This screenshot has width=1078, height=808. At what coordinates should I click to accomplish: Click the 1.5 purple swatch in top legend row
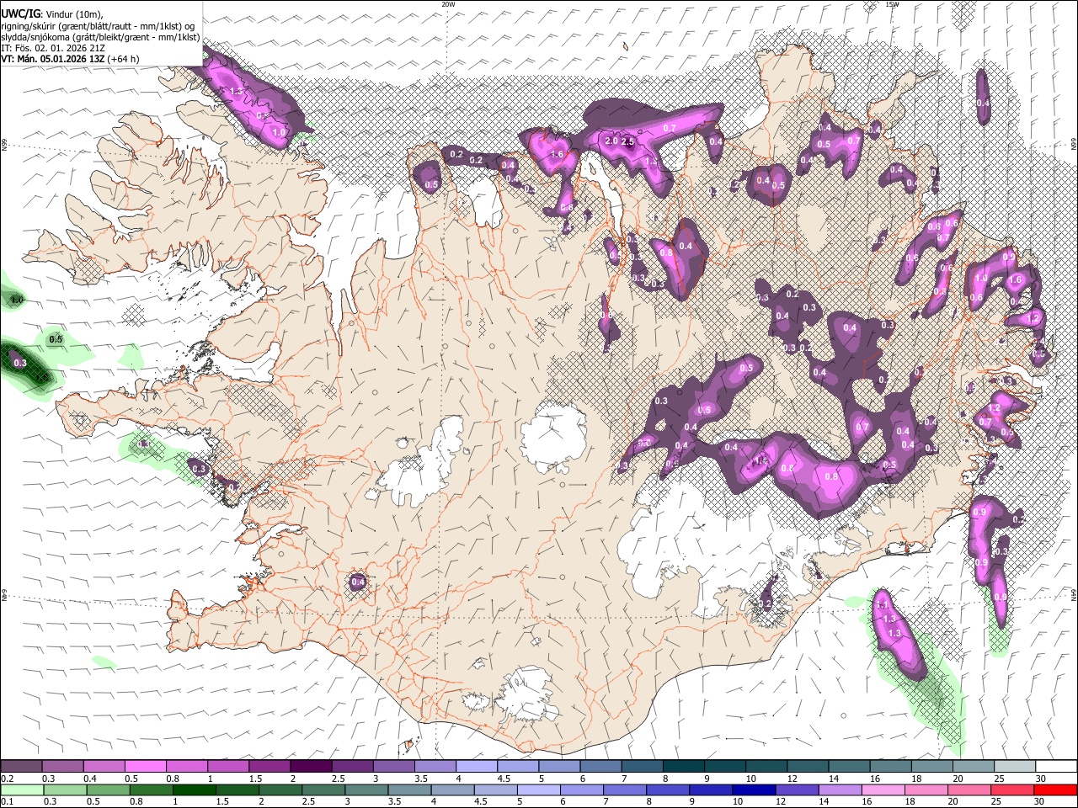pyautogui.click(x=269, y=767)
